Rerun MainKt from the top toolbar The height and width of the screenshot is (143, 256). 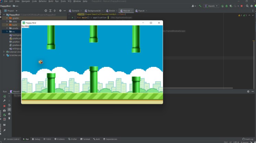222,6
